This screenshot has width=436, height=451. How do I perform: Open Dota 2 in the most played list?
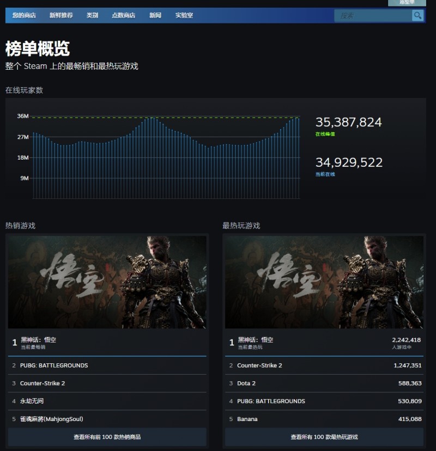pyautogui.click(x=246, y=383)
